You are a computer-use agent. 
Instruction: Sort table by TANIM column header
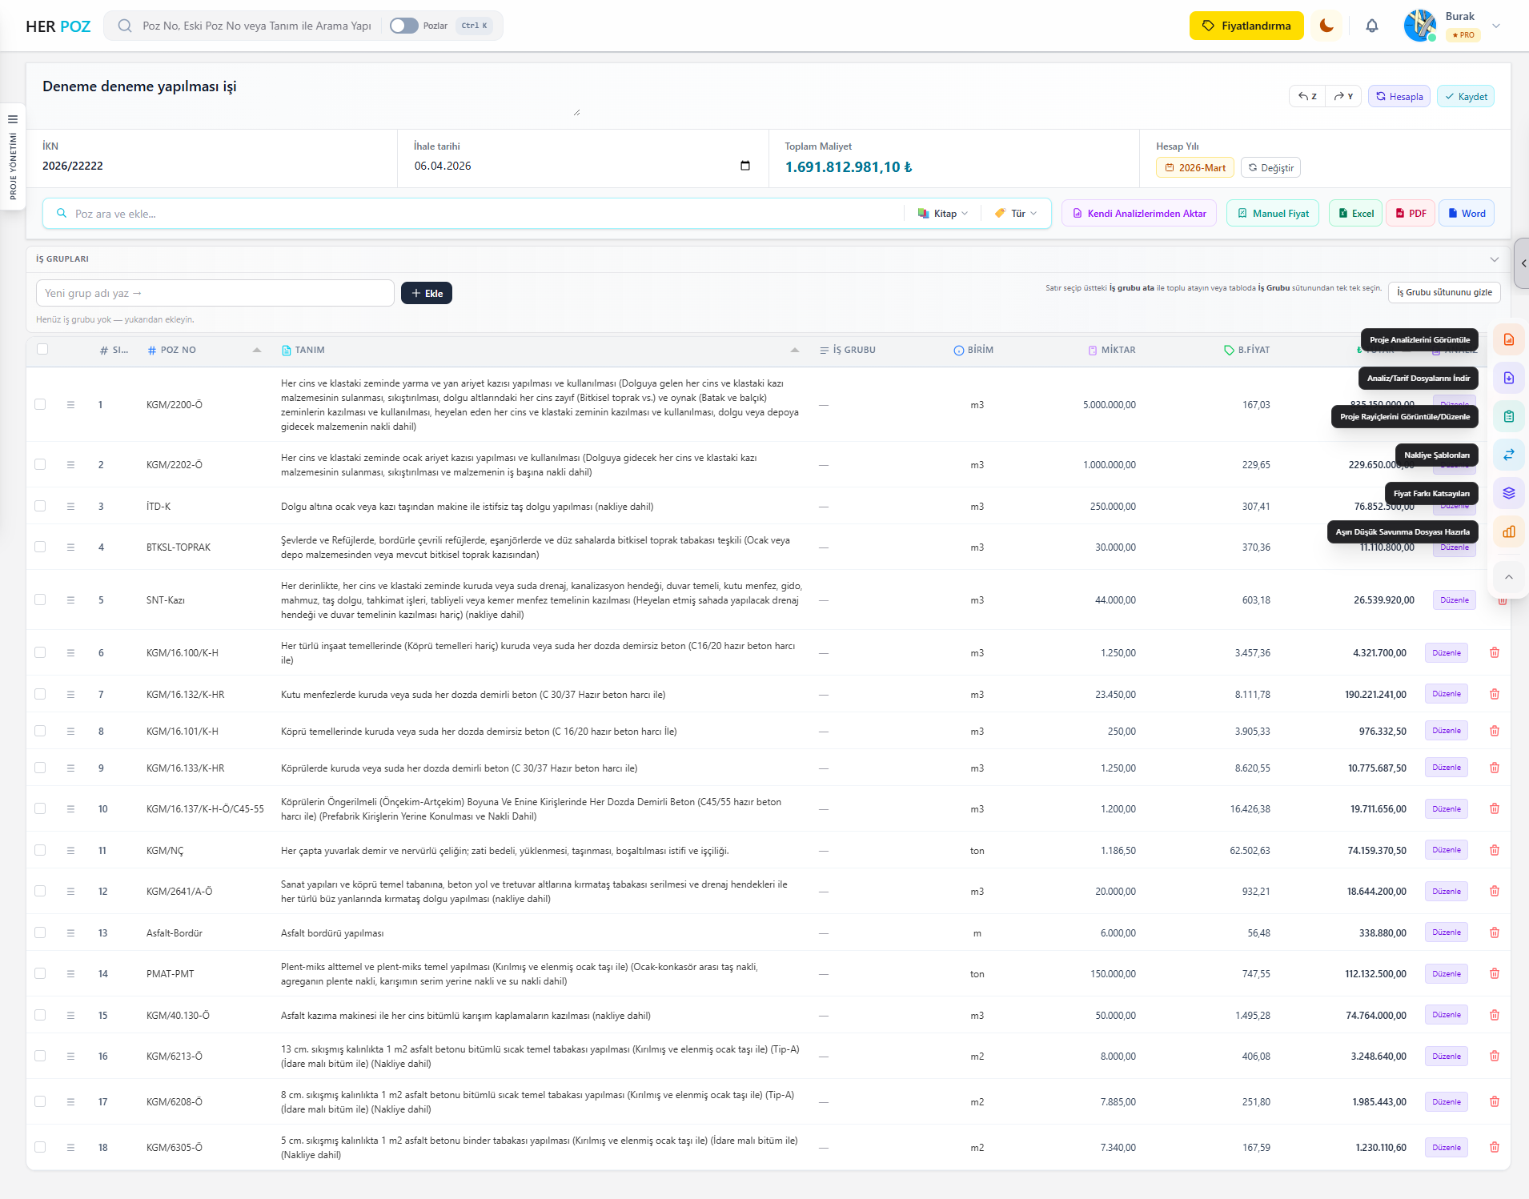pyautogui.click(x=310, y=350)
